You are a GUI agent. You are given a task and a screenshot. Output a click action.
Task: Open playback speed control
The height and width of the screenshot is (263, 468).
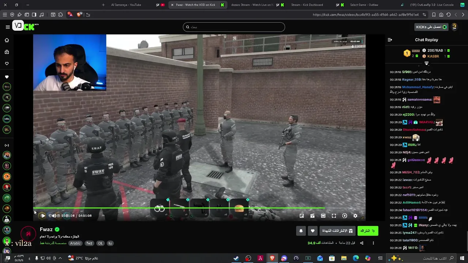coord(344,216)
